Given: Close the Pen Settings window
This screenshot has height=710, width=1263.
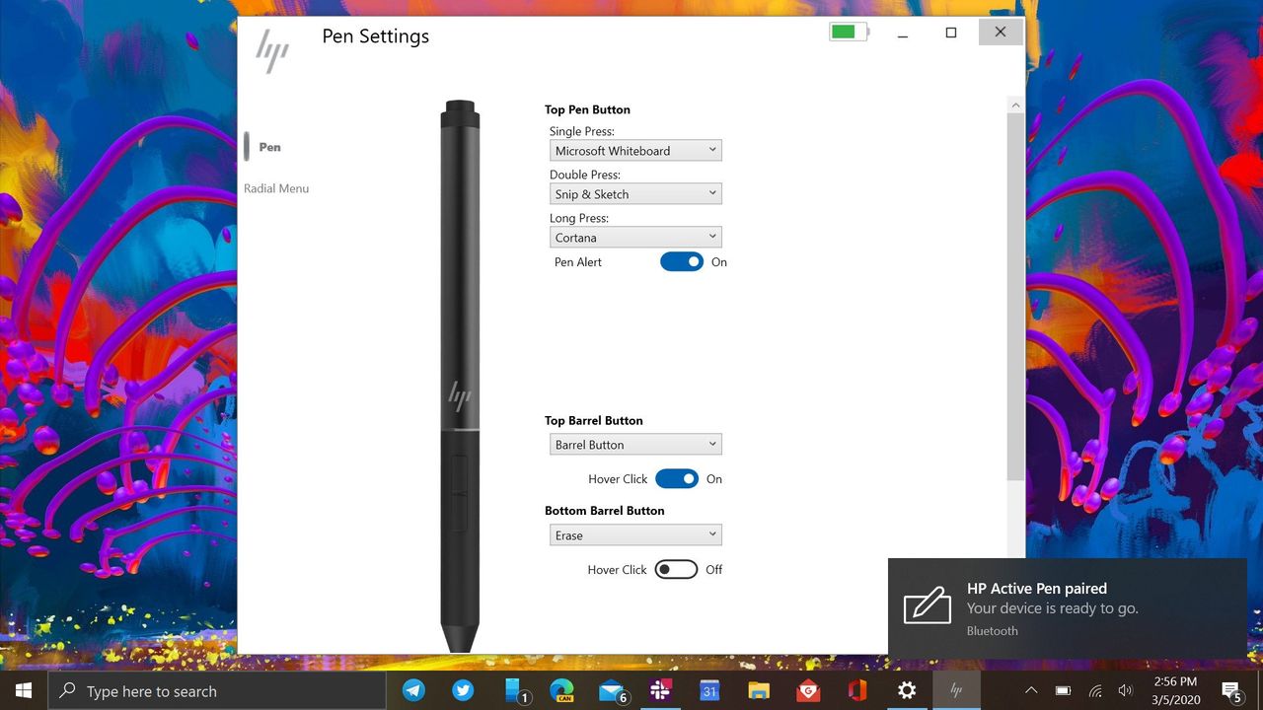Looking at the screenshot, I should 1001,32.
